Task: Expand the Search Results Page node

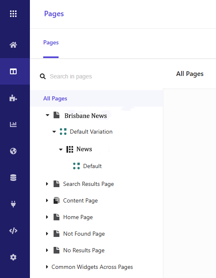Action: tap(47, 184)
